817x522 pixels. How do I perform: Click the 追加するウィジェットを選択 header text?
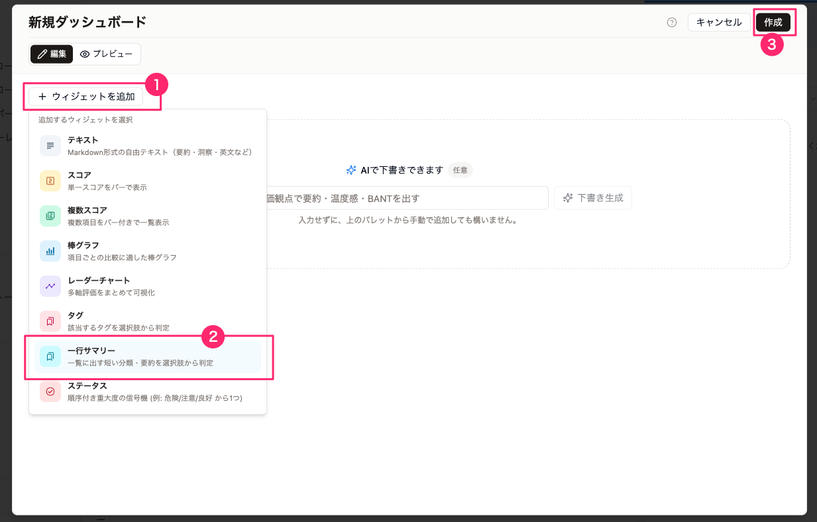[x=85, y=120]
